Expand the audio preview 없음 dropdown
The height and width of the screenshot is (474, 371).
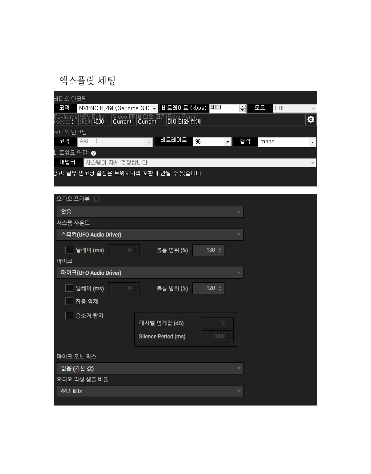(x=150, y=212)
